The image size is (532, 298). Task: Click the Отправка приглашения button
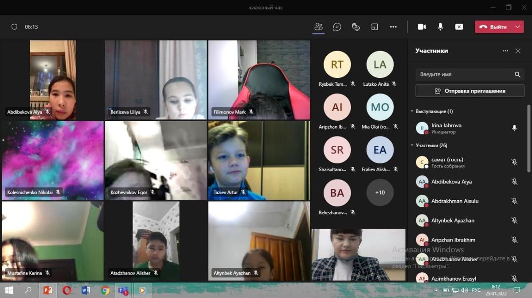point(469,91)
